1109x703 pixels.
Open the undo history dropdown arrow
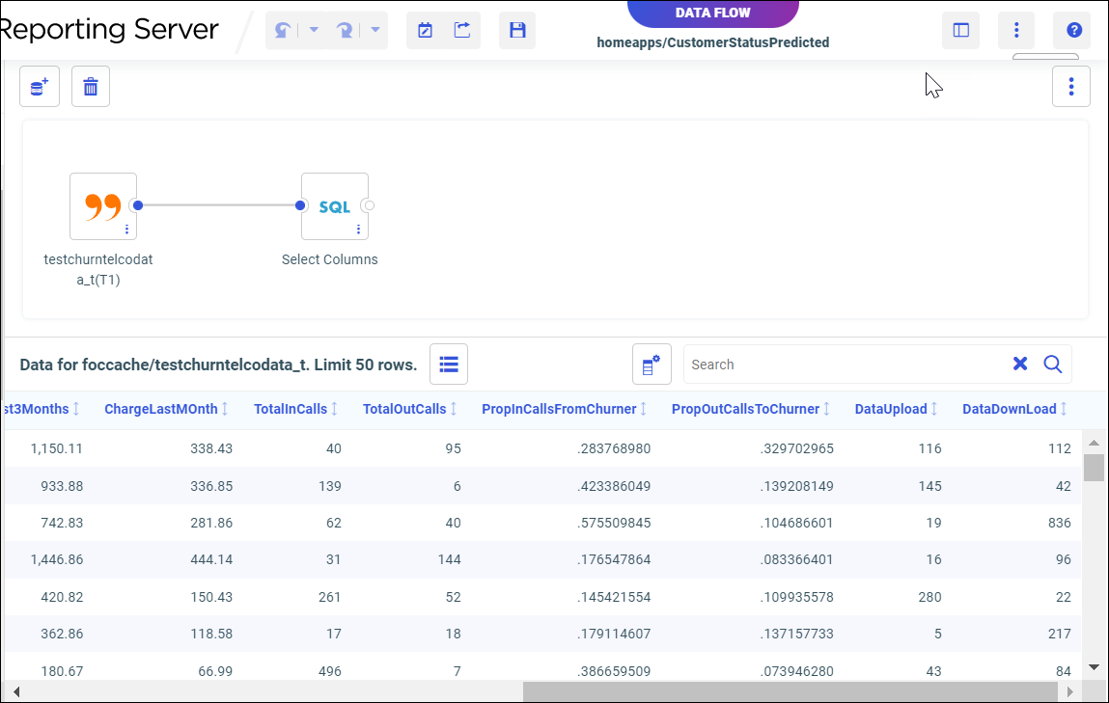pyautogui.click(x=314, y=31)
